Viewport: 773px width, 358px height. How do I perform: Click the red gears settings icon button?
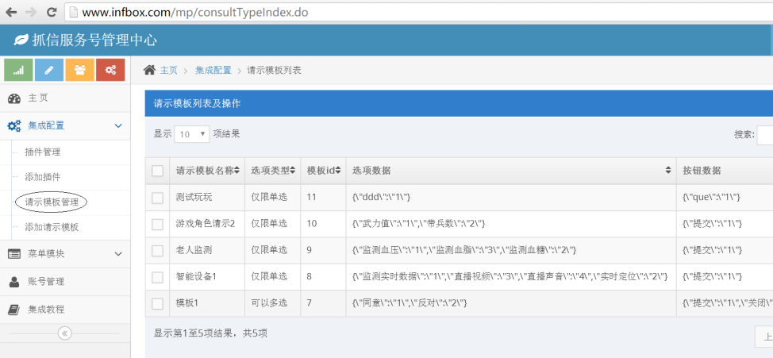point(110,70)
